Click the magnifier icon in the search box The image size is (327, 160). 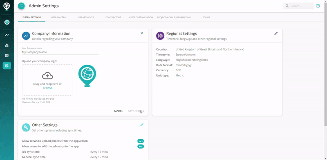[287, 6]
